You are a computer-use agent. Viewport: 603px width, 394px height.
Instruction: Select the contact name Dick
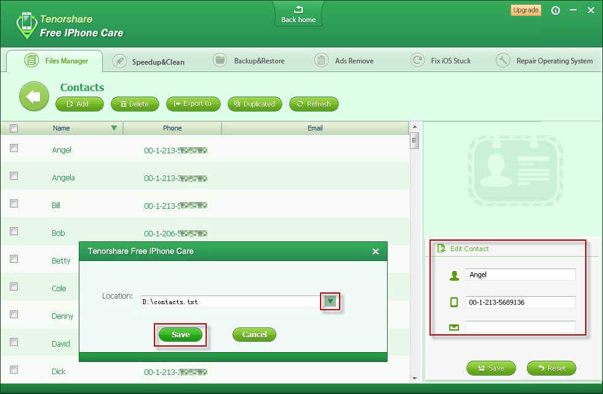pos(58,372)
